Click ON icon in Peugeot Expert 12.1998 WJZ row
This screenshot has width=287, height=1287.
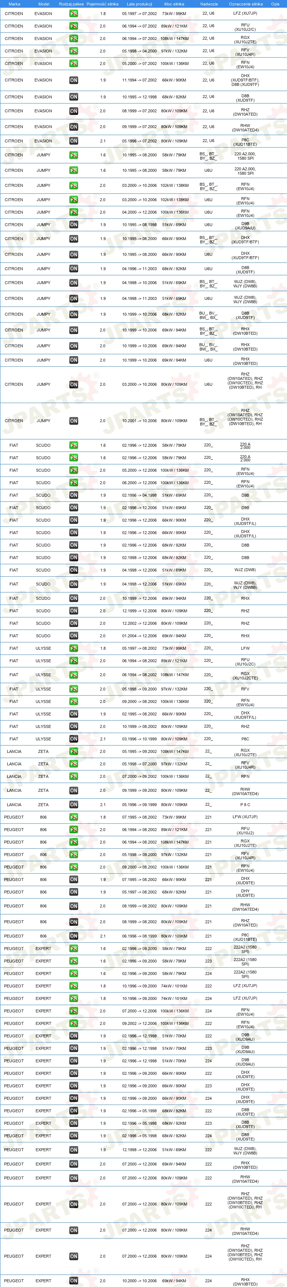pos(73,1150)
